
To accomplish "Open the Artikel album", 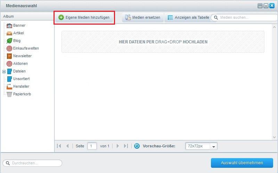I will coord(18,33).
